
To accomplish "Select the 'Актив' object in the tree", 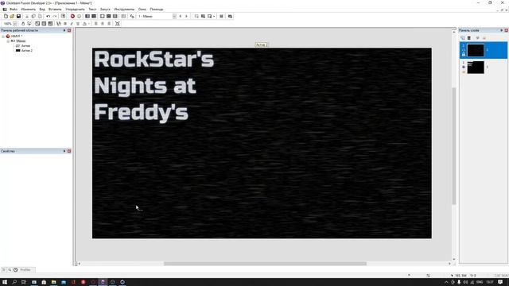I will point(25,46).
